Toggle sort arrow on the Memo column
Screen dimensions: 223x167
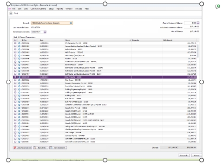130,40
